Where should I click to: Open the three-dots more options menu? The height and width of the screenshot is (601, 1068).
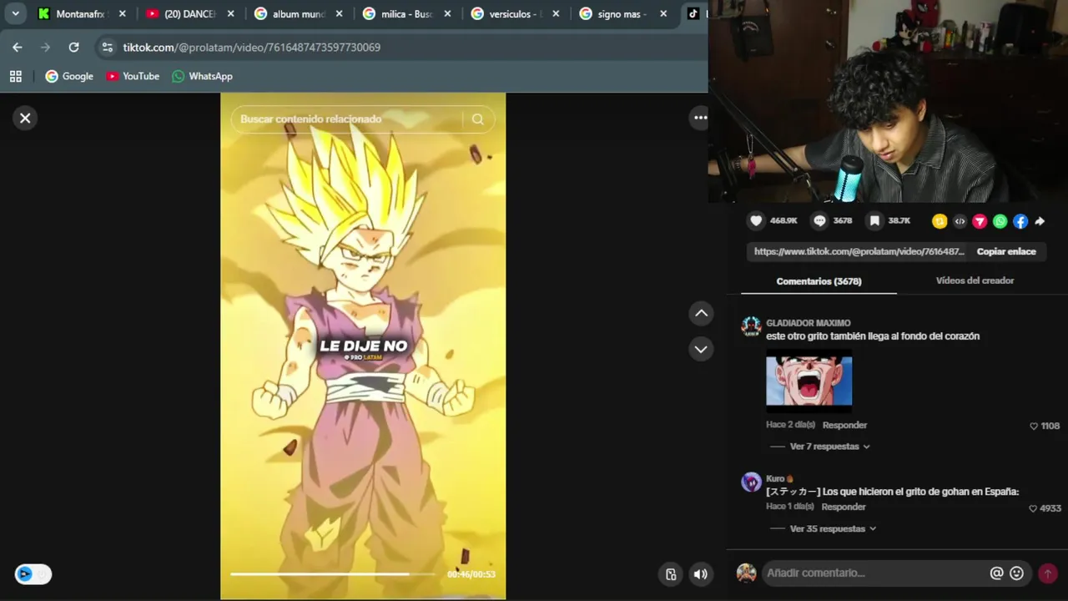pos(701,118)
